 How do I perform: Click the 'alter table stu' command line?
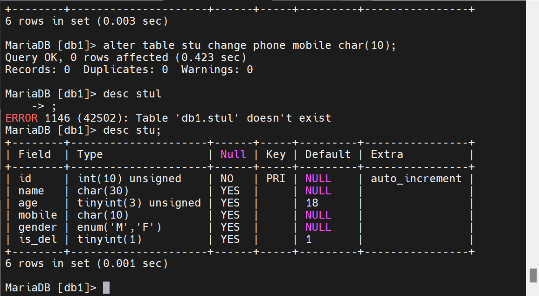pyautogui.click(x=200, y=45)
